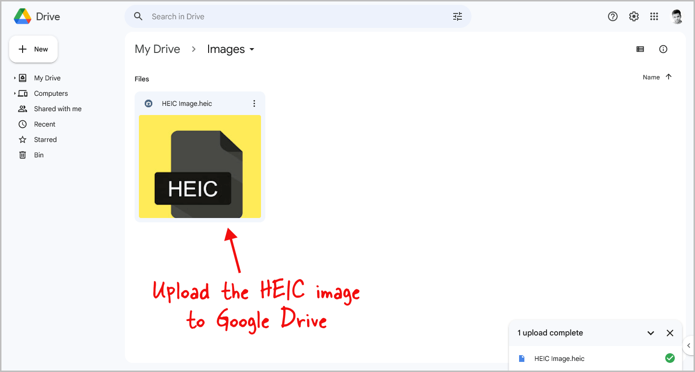The width and height of the screenshot is (695, 372).
Task: Click your profile avatar picture
Action: click(x=677, y=16)
